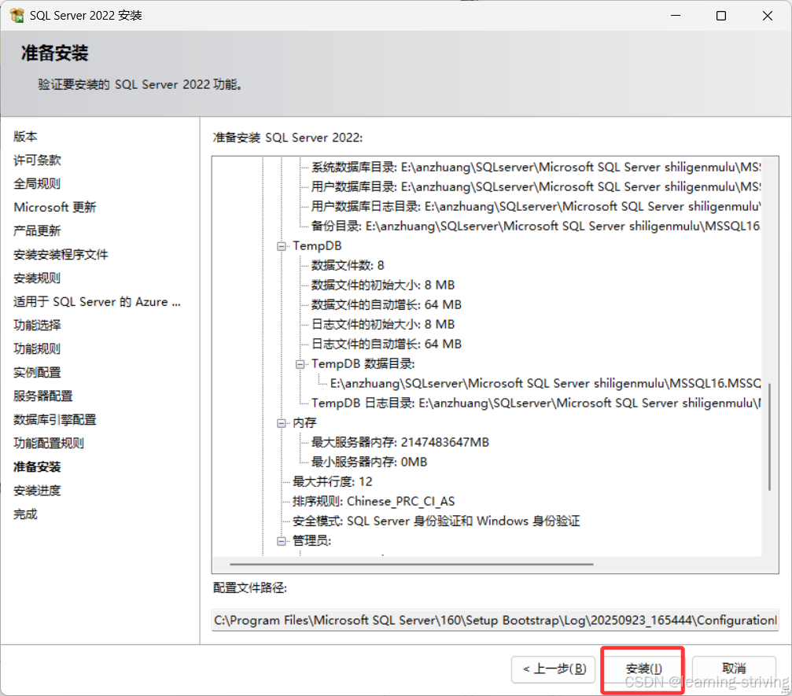Select the 服务器配置 step in sidebar
The width and height of the screenshot is (792, 696).
click(x=43, y=396)
